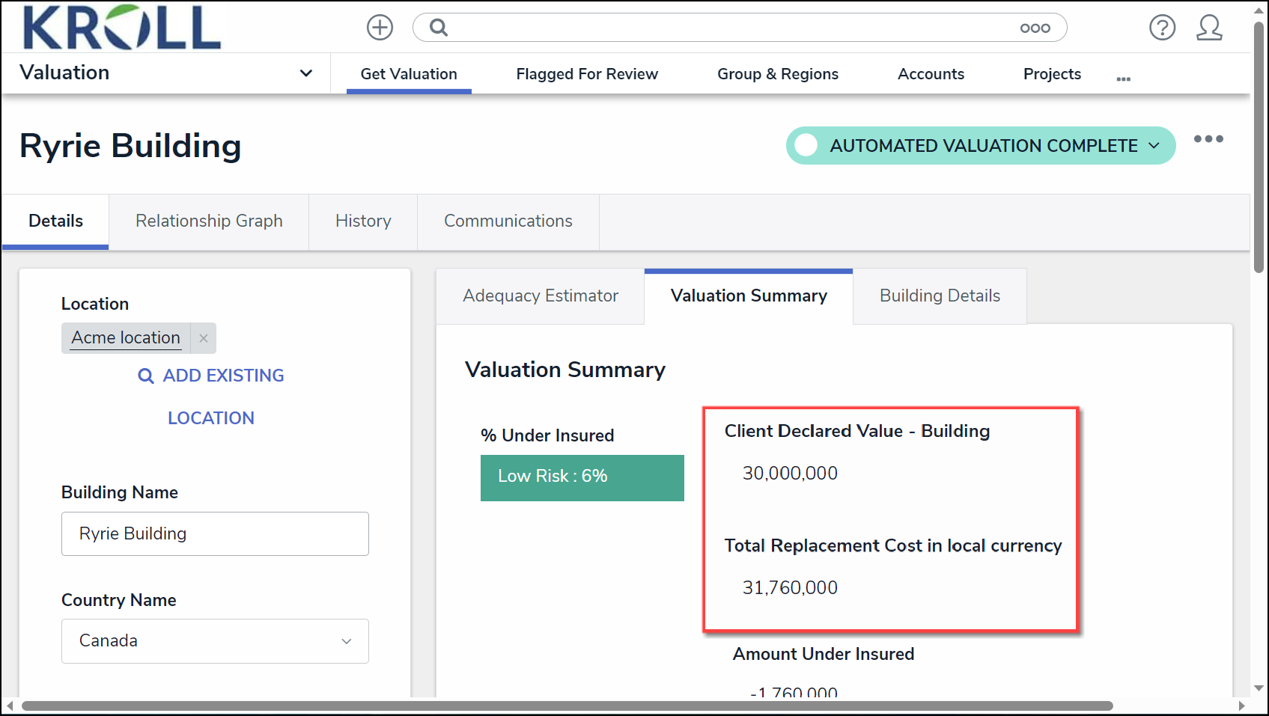Click the scroll left arrow
1269x716 pixels.
pos(9,706)
